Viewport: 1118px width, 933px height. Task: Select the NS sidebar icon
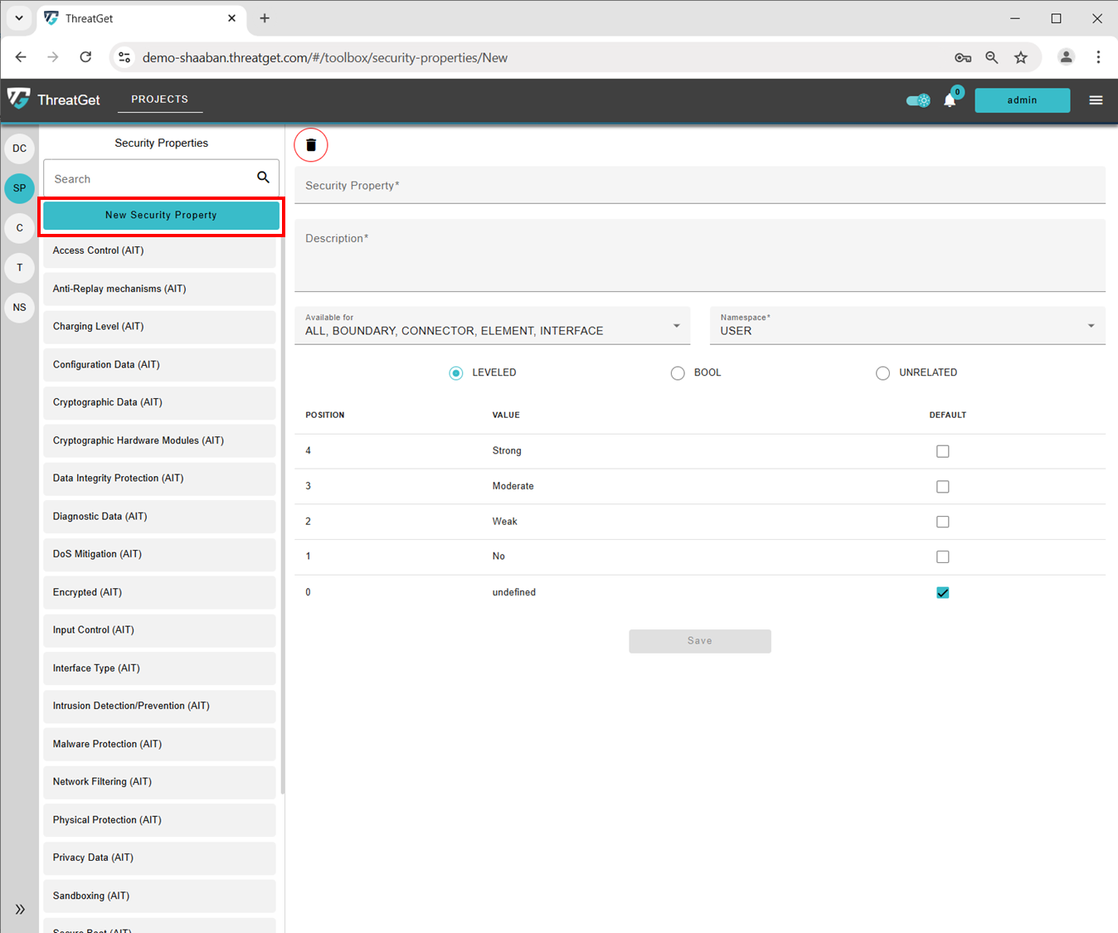(20, 308)
